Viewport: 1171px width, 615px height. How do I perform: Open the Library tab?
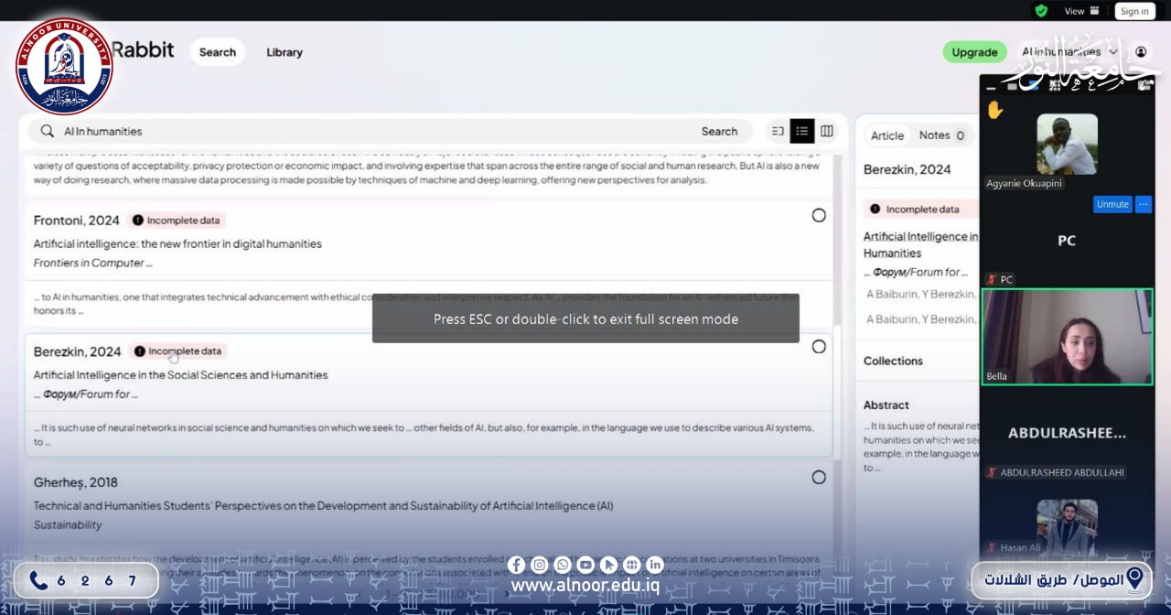[x=285, y=52]
